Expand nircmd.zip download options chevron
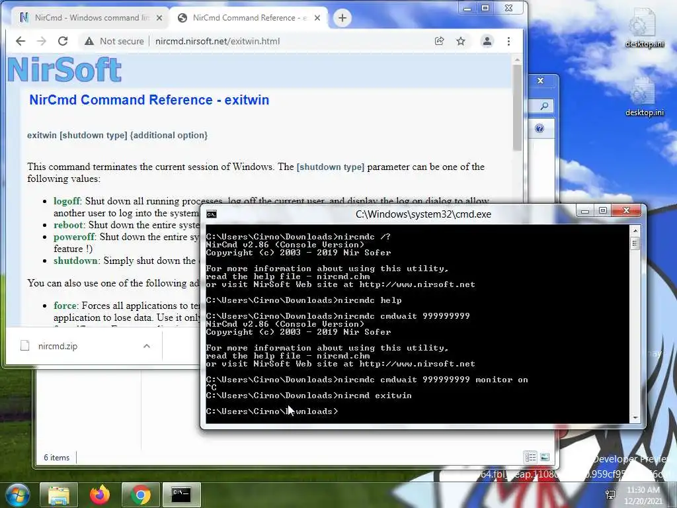 [147, 346]
